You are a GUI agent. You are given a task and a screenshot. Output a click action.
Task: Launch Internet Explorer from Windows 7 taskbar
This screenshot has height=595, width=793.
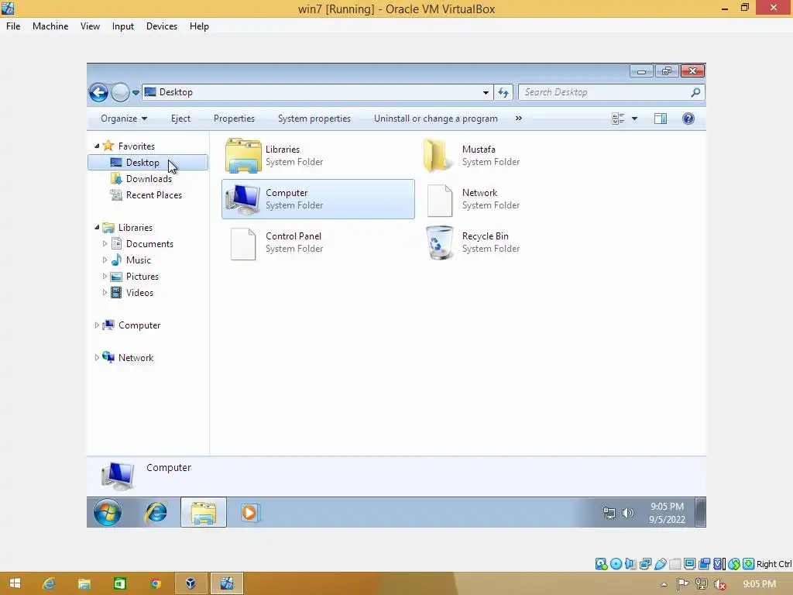pyautogui.click(x=156, y=513)
